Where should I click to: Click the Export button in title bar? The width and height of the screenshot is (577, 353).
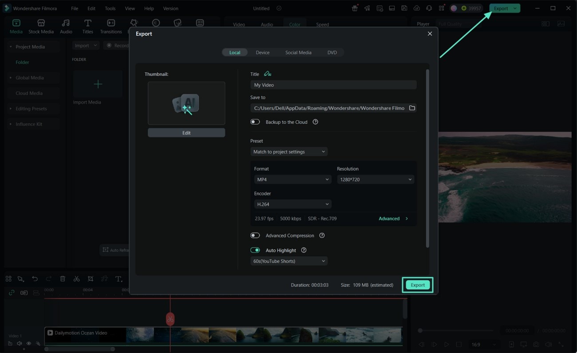pyautogui.click(x=501, y=8)
